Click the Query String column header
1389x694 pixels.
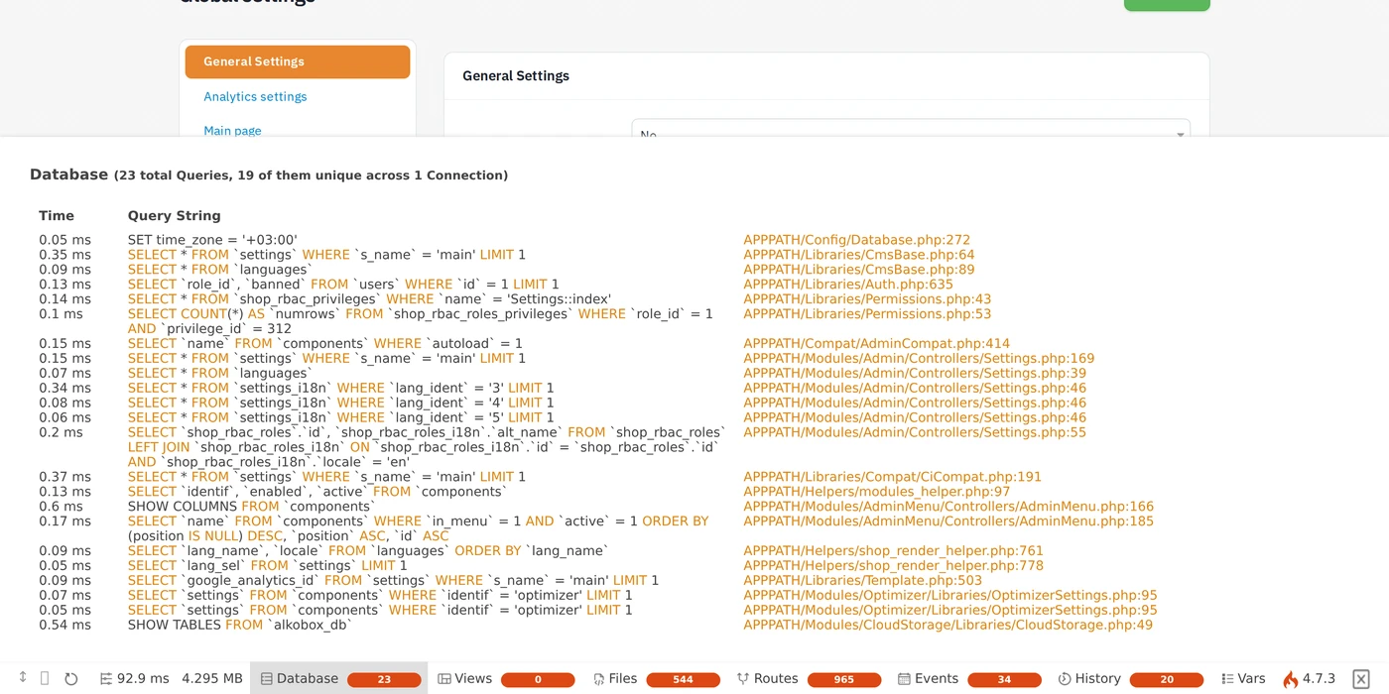click(175, 216)
